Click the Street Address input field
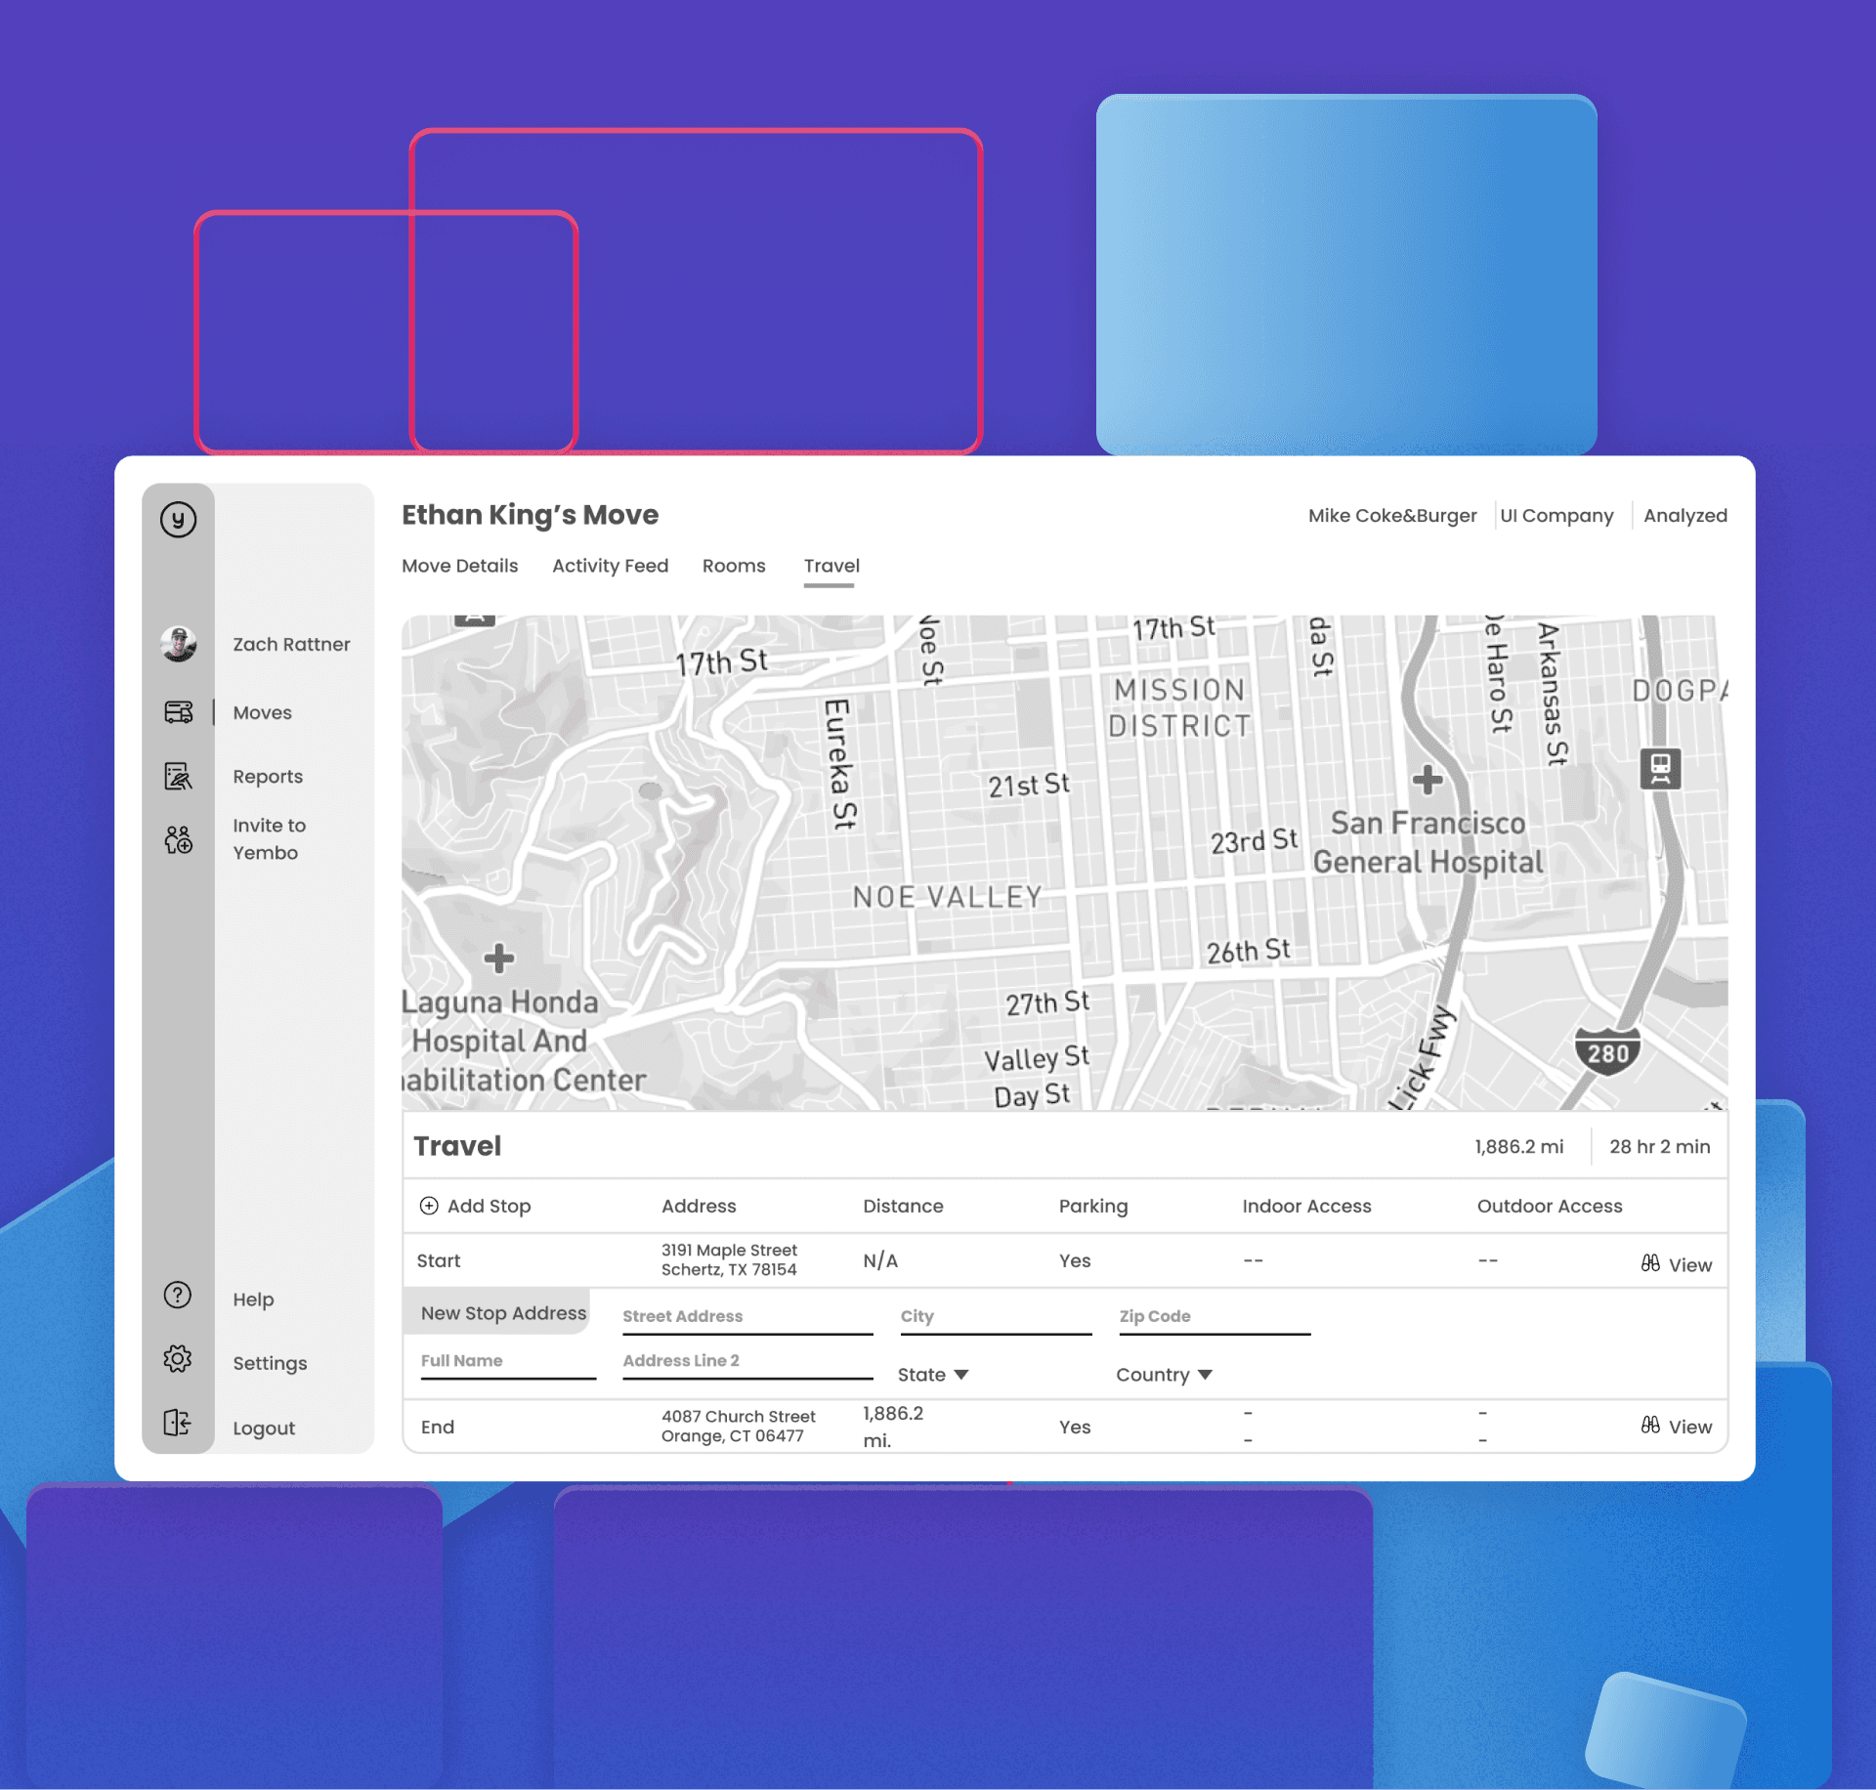 pyautogui.click(x=746, y=1317)
